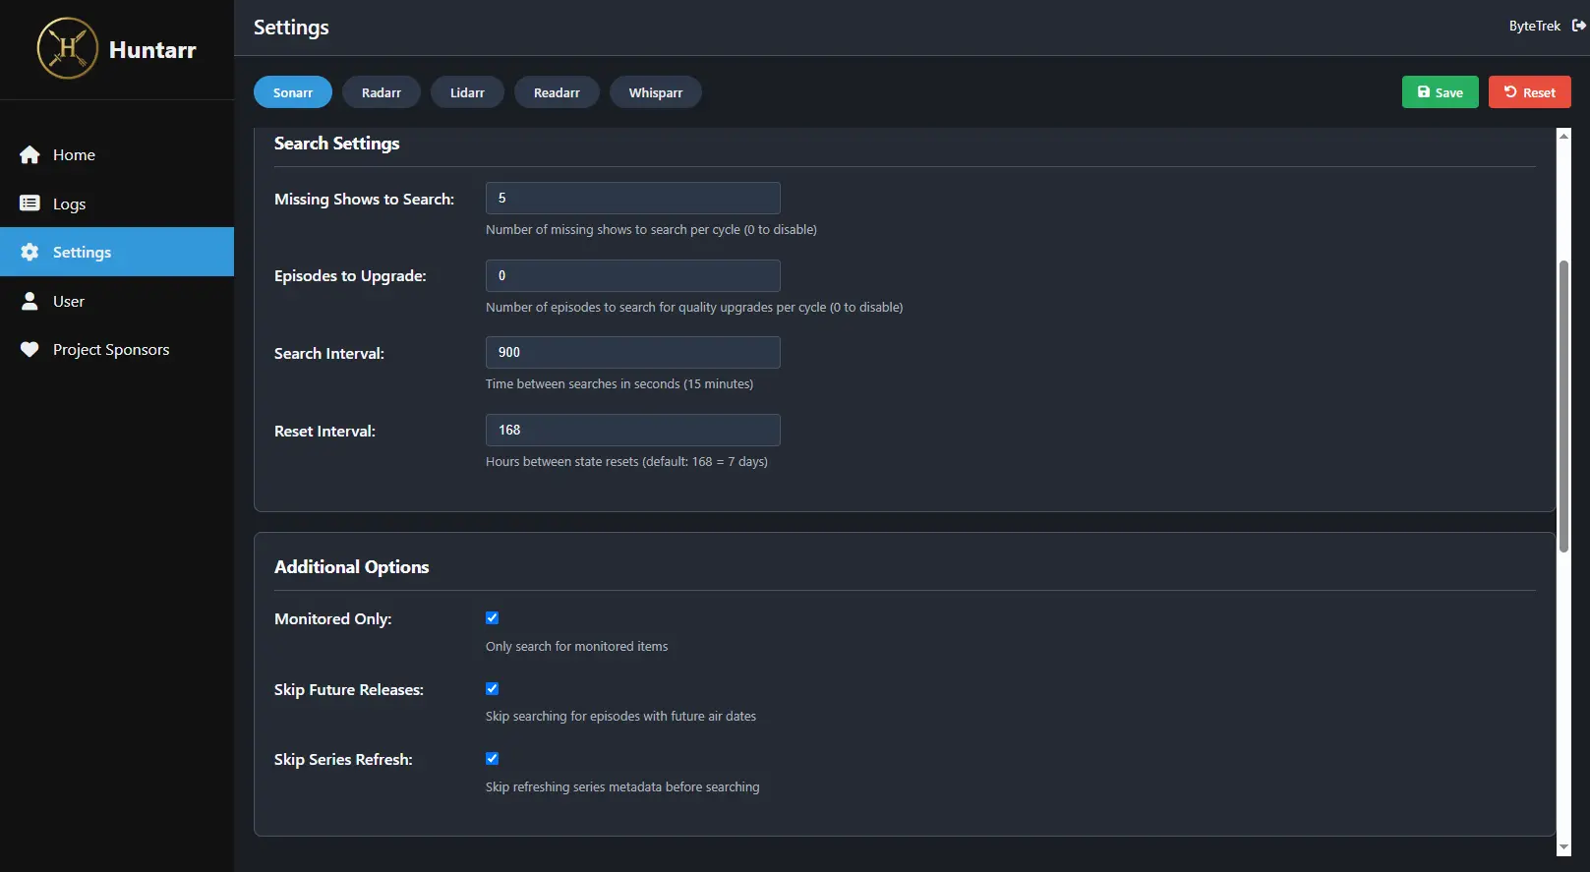Click the logout icon beside ByteTrek
The image size is (1590, 872).
click(x=1578, y=26)
